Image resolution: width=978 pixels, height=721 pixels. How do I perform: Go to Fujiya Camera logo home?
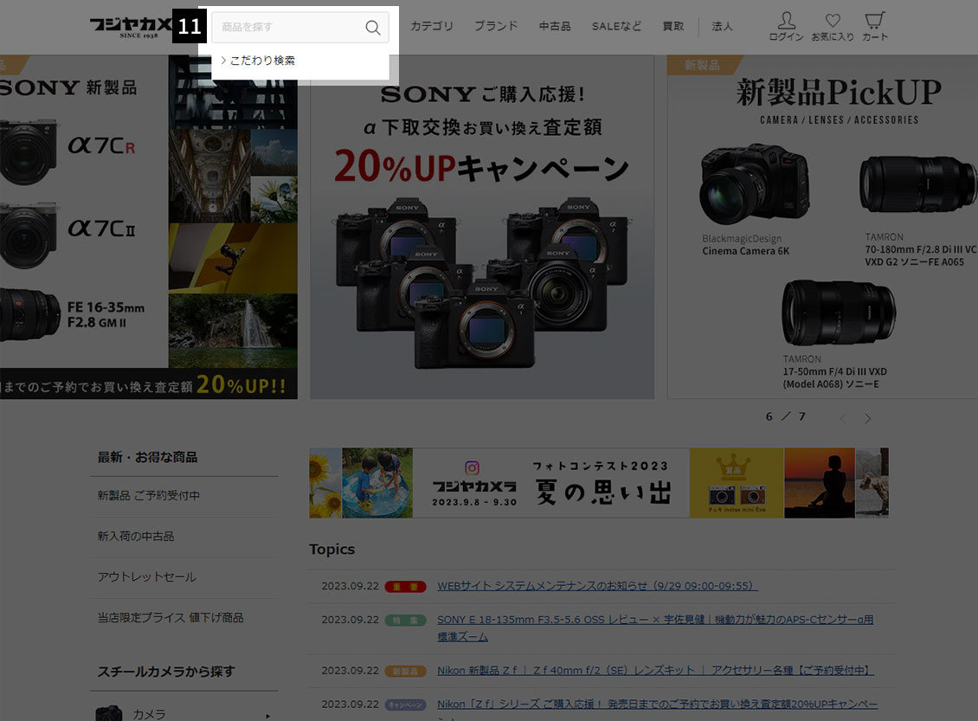click(130, 27)
